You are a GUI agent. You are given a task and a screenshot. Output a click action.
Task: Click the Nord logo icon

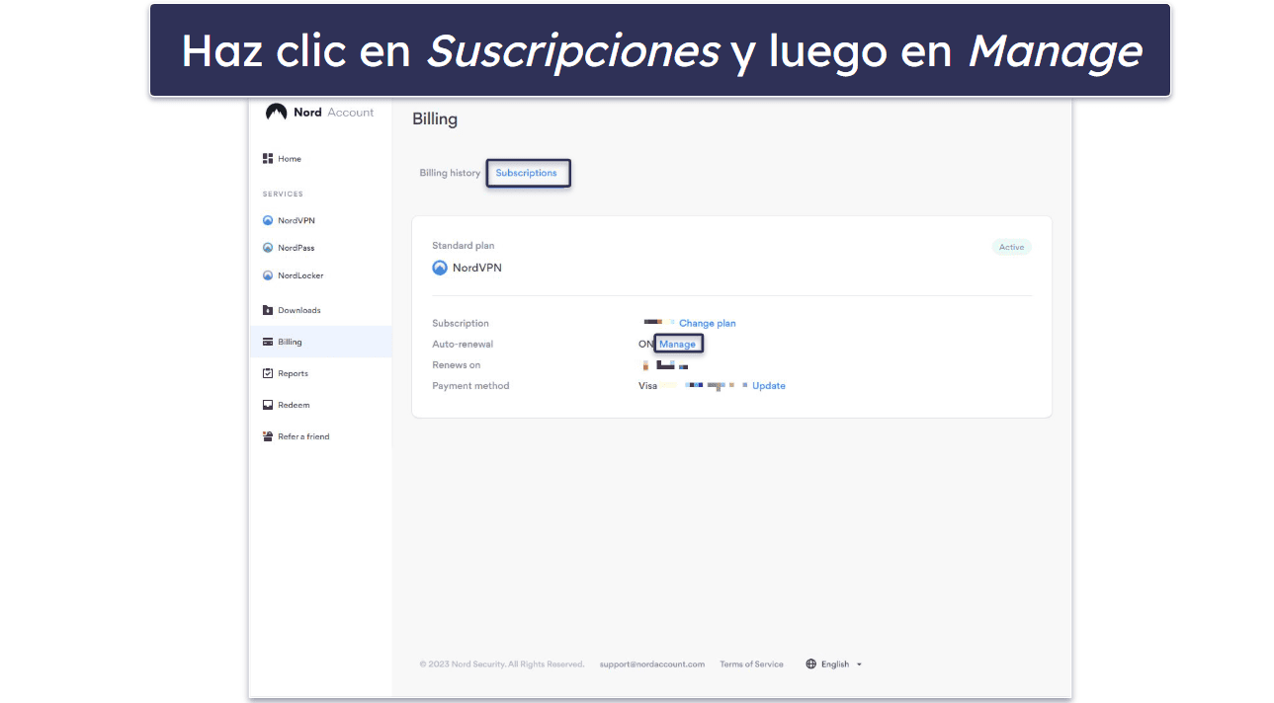tap(276, 113)
